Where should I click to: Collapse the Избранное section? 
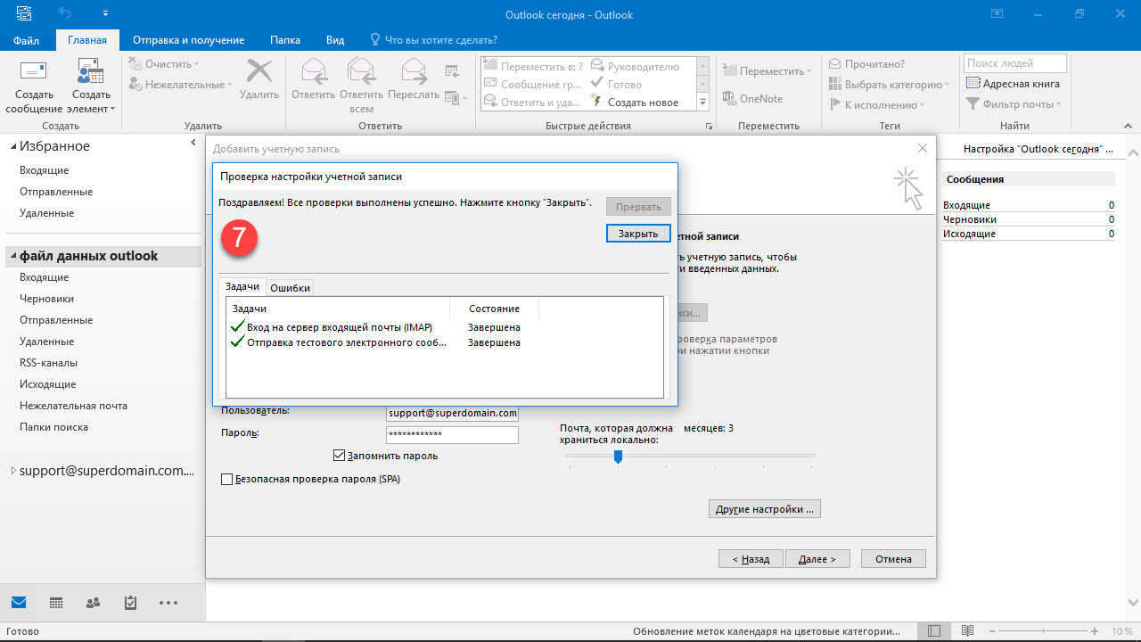click(13, 147)
